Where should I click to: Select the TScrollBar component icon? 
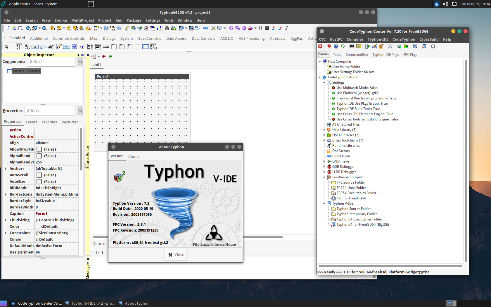[106, 47]
